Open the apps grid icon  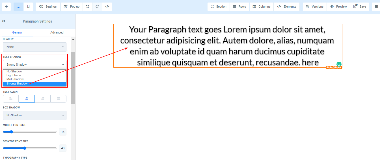[x=376, y=6]
